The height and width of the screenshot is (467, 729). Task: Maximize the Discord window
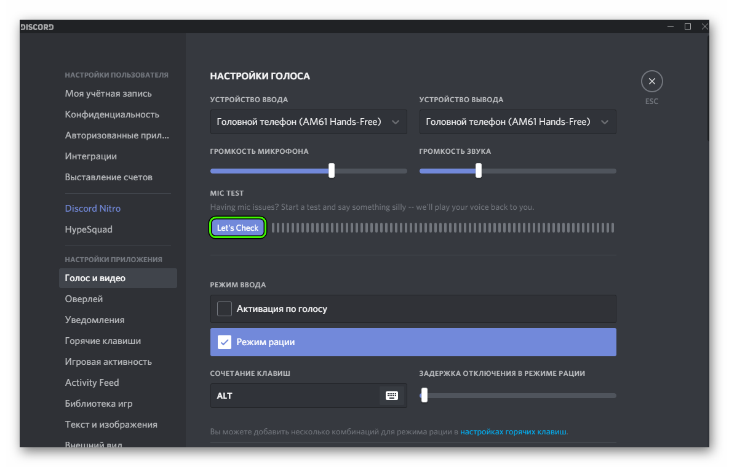point(688,26)
